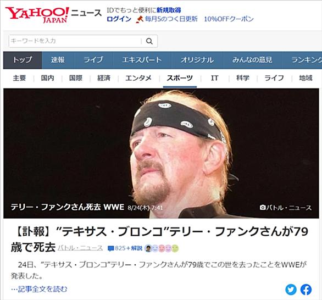Select the みんなの意見 tab
322x300 pixels.
[x=252, y=60]
